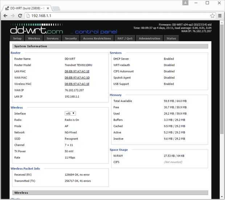Image resolution: width=225 pixels, height=200 pixels.
Task: Click the address bar showing 192.168.1.1
Action: (x=120, y=16)
